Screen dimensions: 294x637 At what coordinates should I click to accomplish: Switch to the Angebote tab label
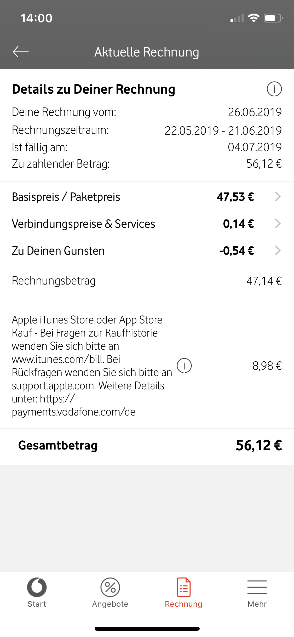pyautogui.click(x=110, y=604)
